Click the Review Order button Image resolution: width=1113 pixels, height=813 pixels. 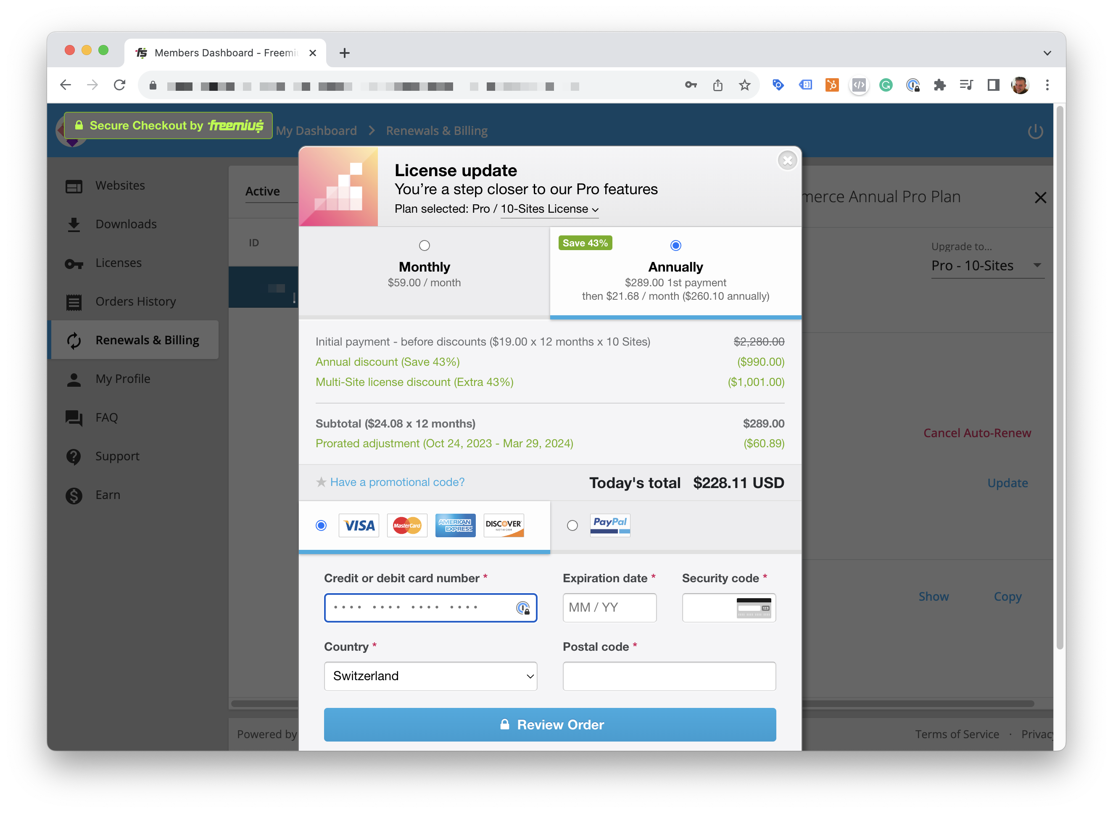point(550,725)
